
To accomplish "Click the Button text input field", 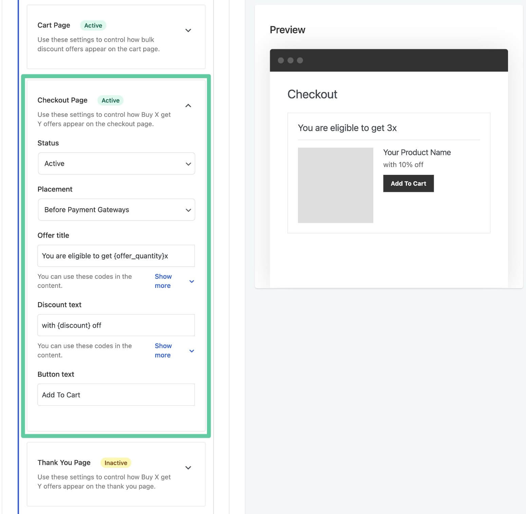I will (116, 395).
